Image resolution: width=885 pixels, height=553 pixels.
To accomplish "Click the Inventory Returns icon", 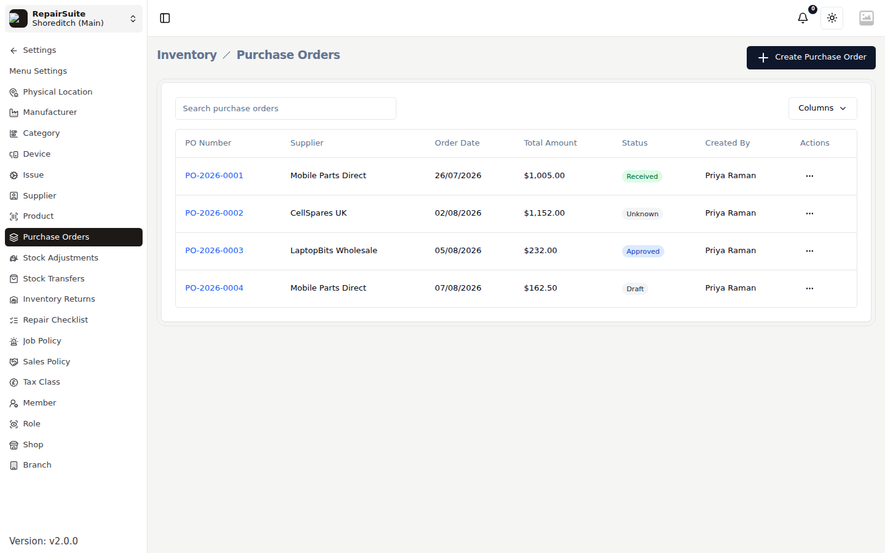I will pyautogui.click(x=14, y=299).
